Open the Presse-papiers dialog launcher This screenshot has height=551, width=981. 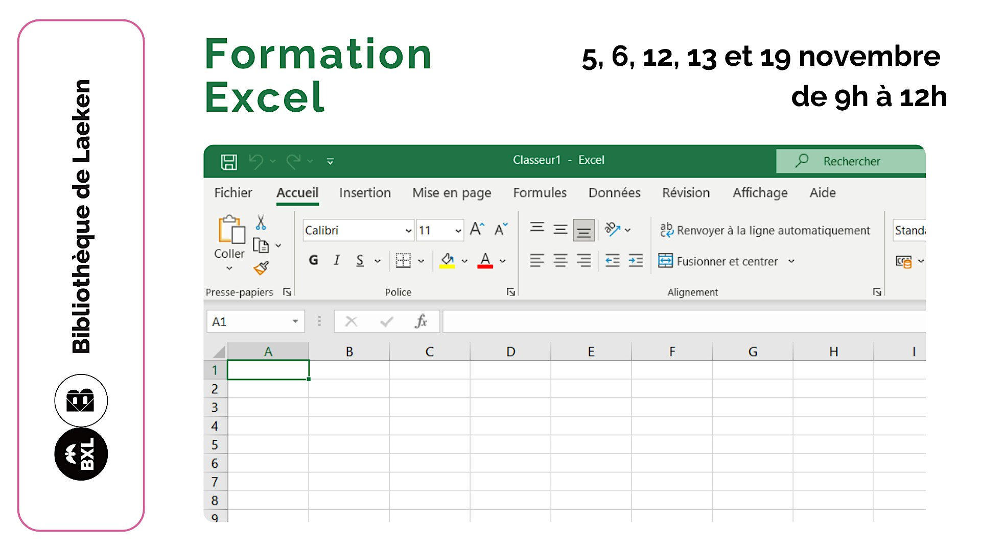click(287, 292)
